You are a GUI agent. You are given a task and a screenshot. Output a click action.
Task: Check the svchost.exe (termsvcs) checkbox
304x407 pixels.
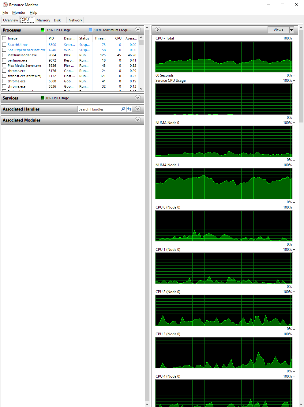[4, 76]
